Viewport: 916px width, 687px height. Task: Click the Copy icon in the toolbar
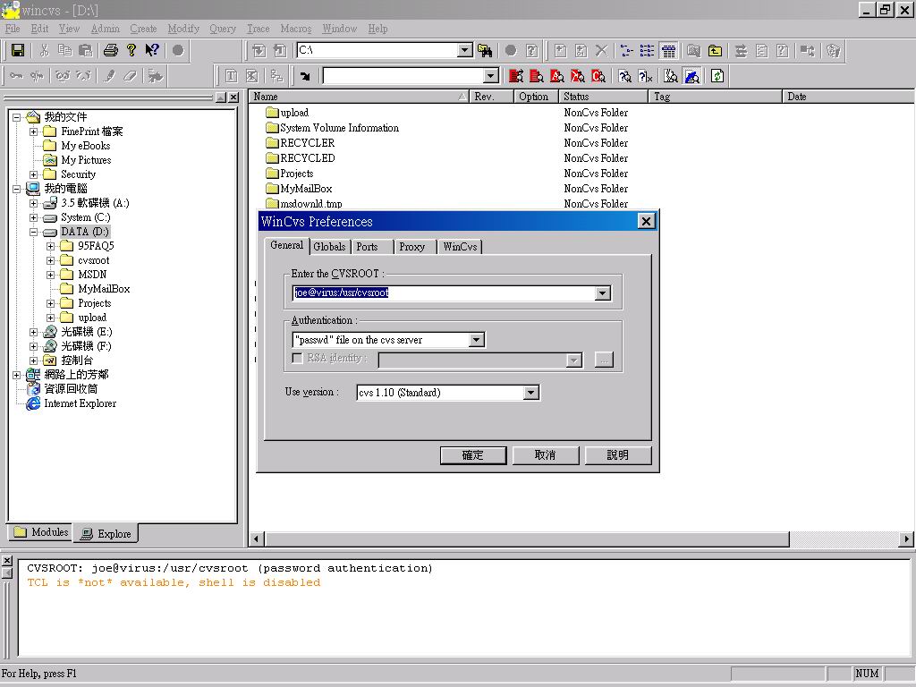[64, 51]
